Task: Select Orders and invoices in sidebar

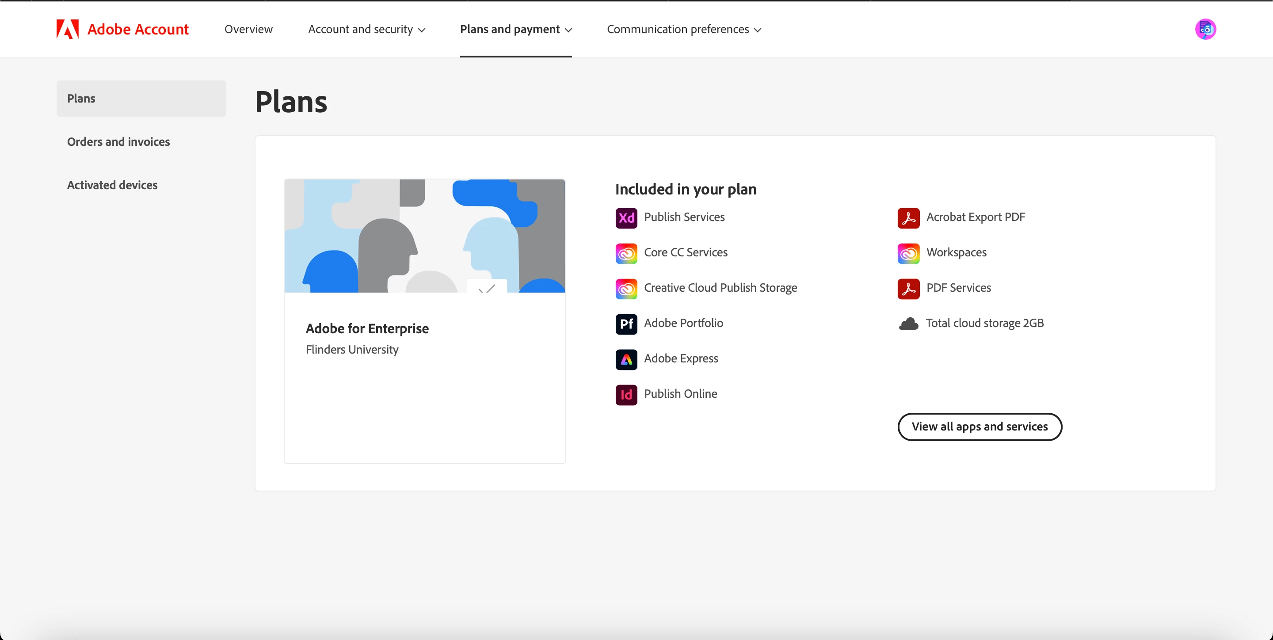Action: [x=118, y=142]
